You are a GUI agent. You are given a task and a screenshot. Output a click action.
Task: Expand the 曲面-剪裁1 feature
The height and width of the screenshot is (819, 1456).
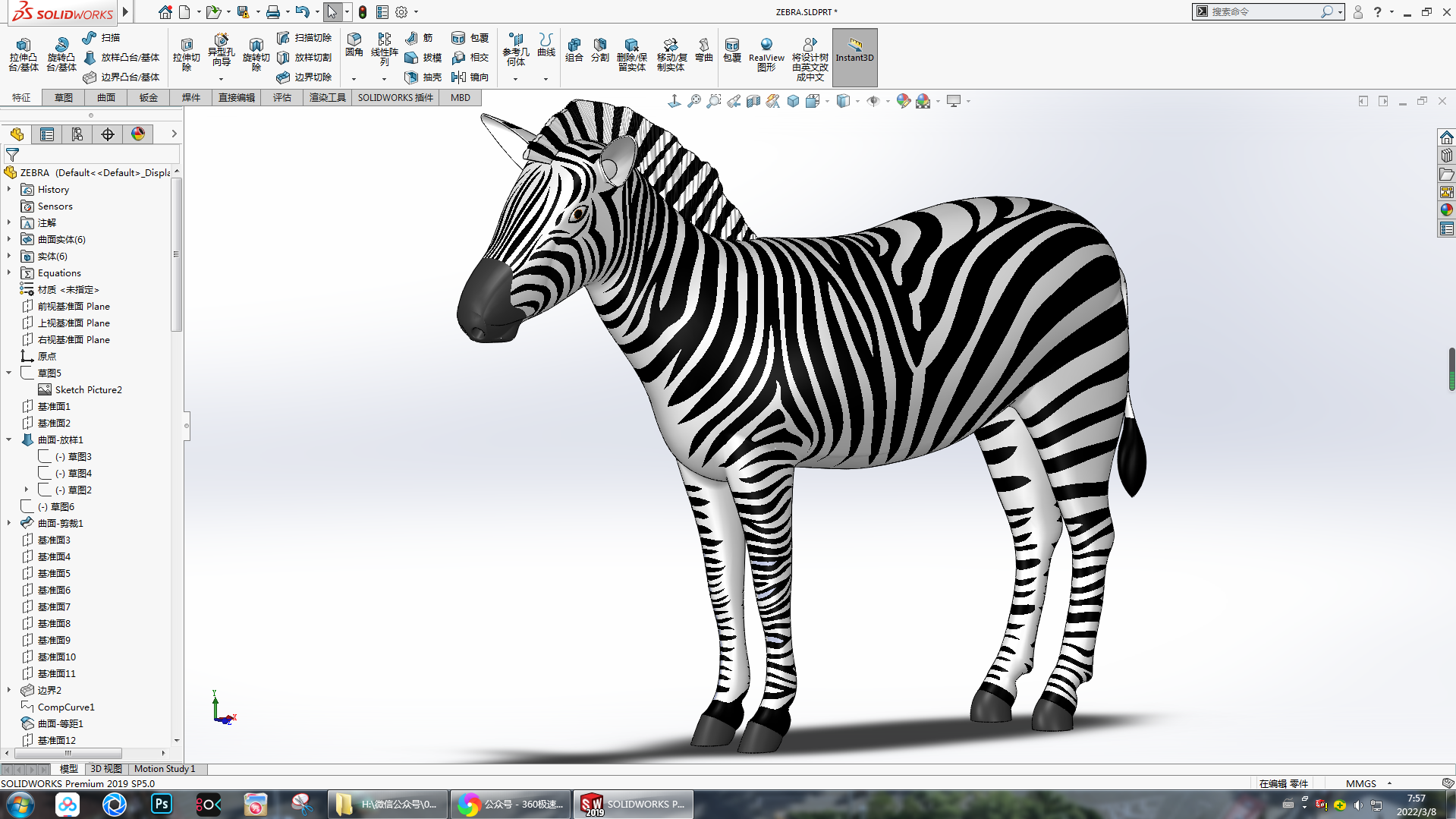[9, 524]
